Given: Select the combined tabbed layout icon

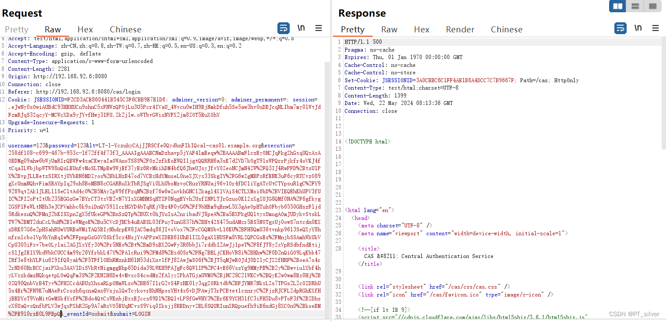Looking at the screenshot, I should coord(652,6).
